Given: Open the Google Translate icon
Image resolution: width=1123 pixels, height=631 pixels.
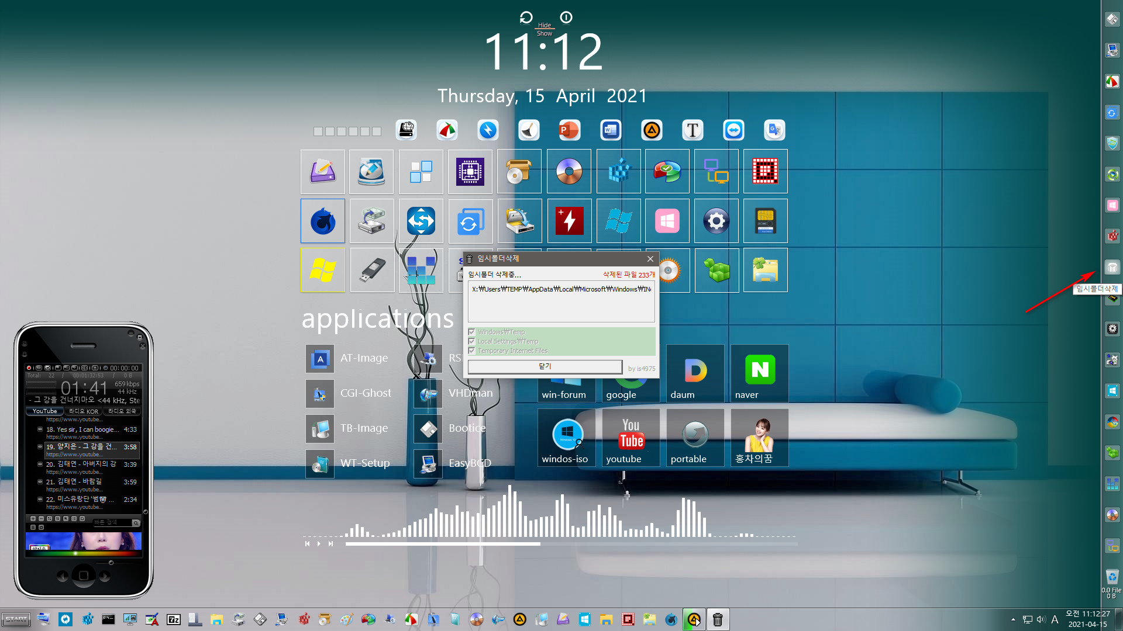Looking at the screenshot, I should (774, 130).
